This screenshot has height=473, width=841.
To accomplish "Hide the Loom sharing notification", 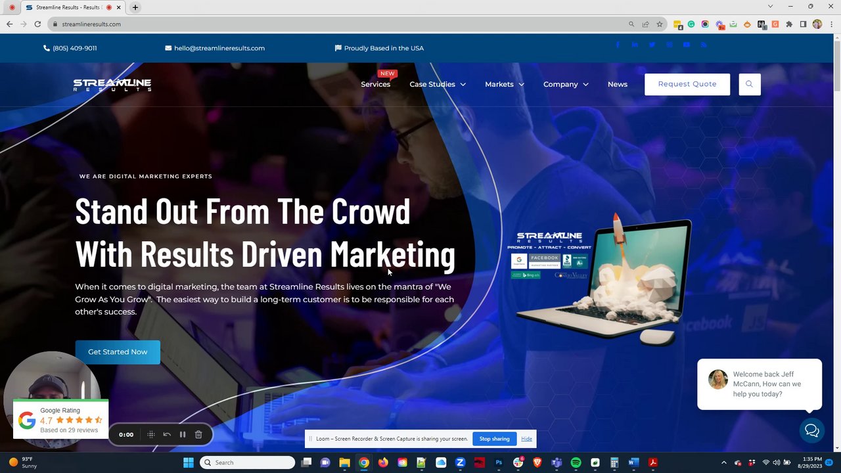I will pyautogui.click(x=527, y=439).
